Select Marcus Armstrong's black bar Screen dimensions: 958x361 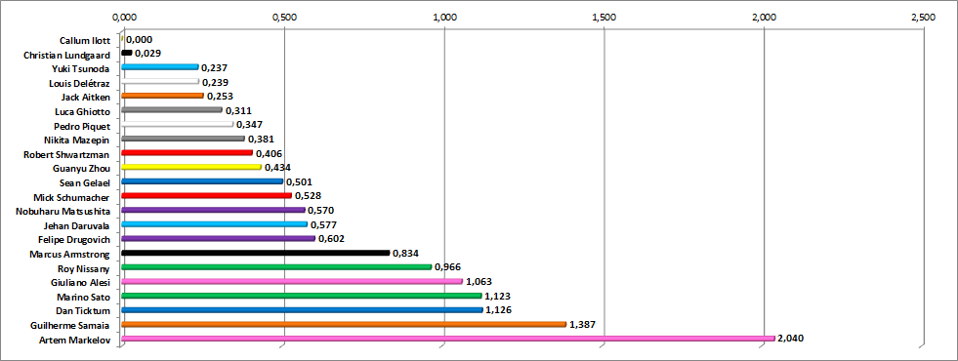pos(256,253)
